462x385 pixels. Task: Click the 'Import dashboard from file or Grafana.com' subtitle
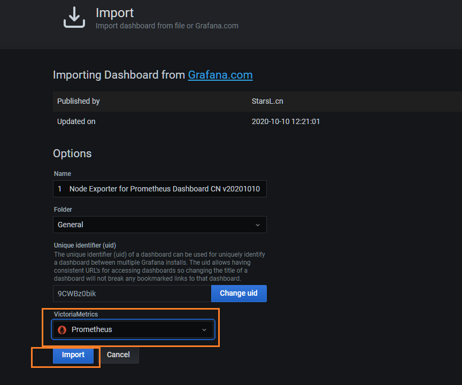pos(167,26)
